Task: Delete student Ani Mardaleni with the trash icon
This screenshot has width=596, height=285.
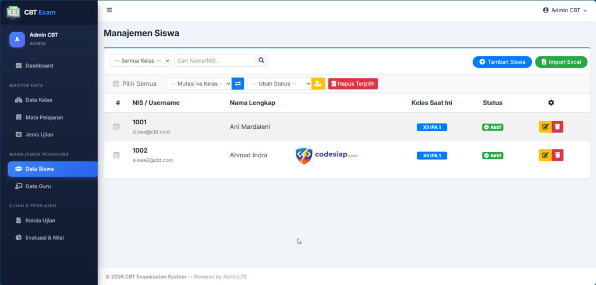Action: tap(558, 127)
